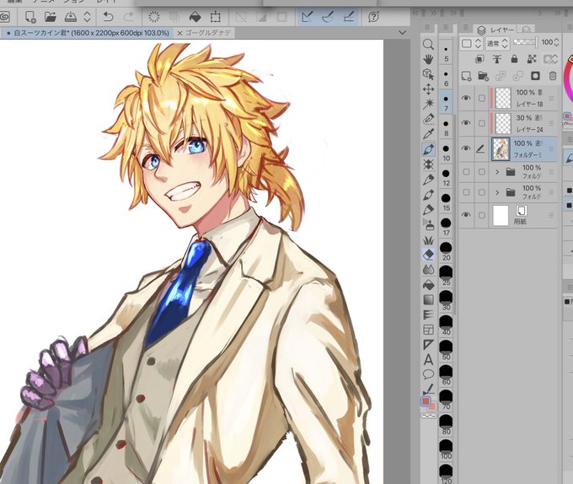The width and height of the screenshot is (573, 484).
Task: Open the layer search tab beside レイヤー
Action: click(x=526, y=30)
